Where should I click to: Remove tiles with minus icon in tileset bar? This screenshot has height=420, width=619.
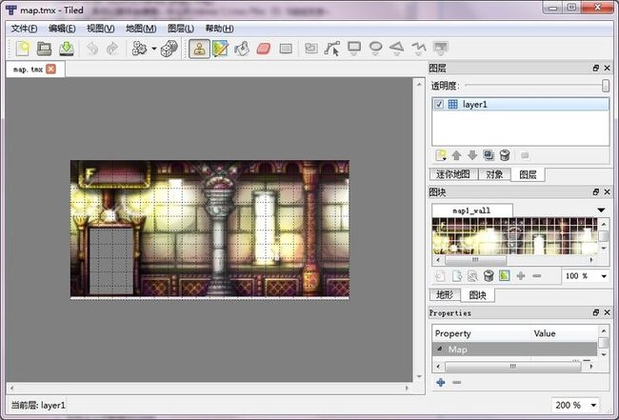(536, 276)
